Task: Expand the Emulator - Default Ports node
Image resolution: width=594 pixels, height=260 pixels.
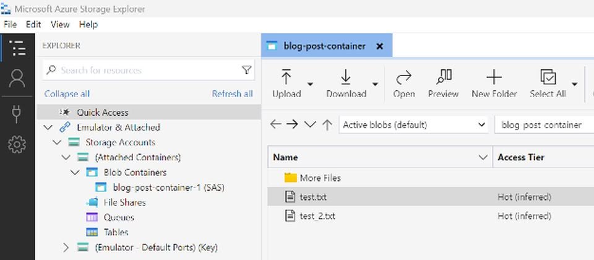Action: tap(66, 248)
